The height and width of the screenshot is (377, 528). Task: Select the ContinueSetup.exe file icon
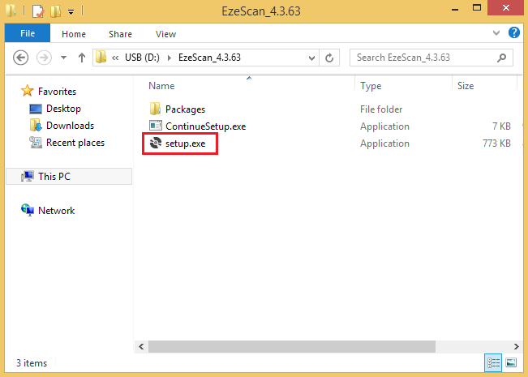(156, 126)
